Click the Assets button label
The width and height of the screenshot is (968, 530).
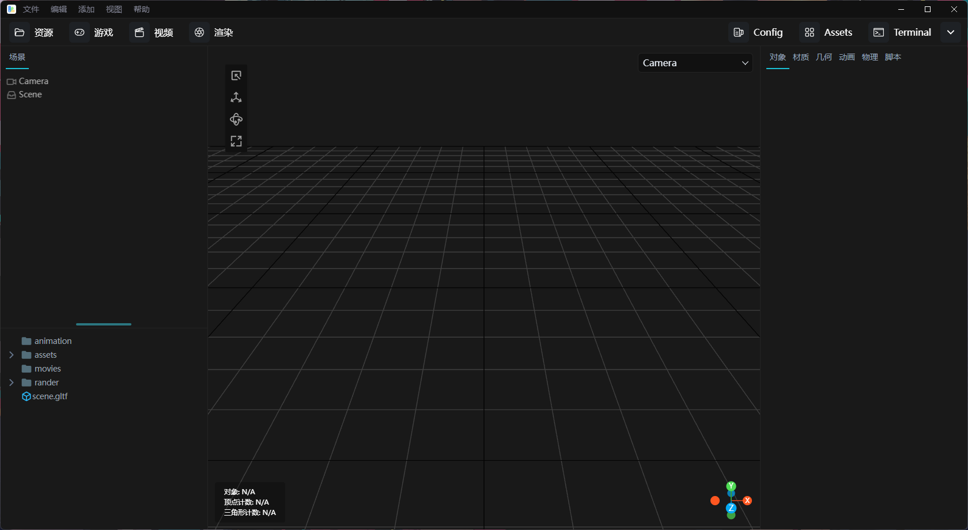(x=838, y=32)
